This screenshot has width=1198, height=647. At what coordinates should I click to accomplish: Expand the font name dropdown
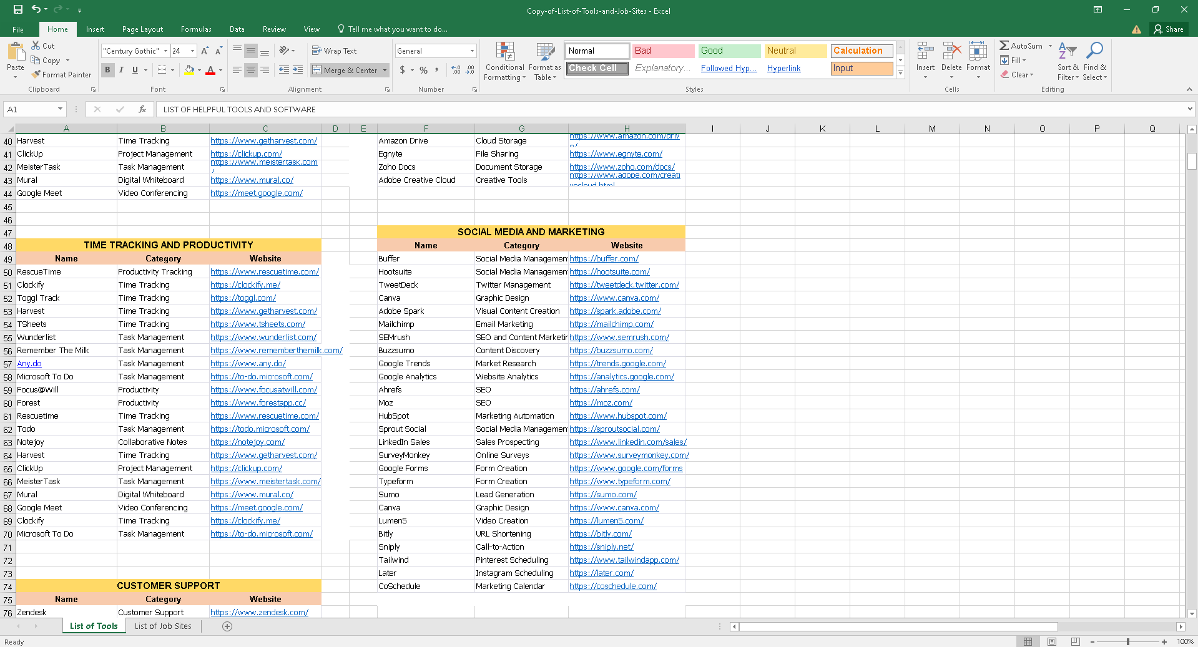(x=165, y=51)
